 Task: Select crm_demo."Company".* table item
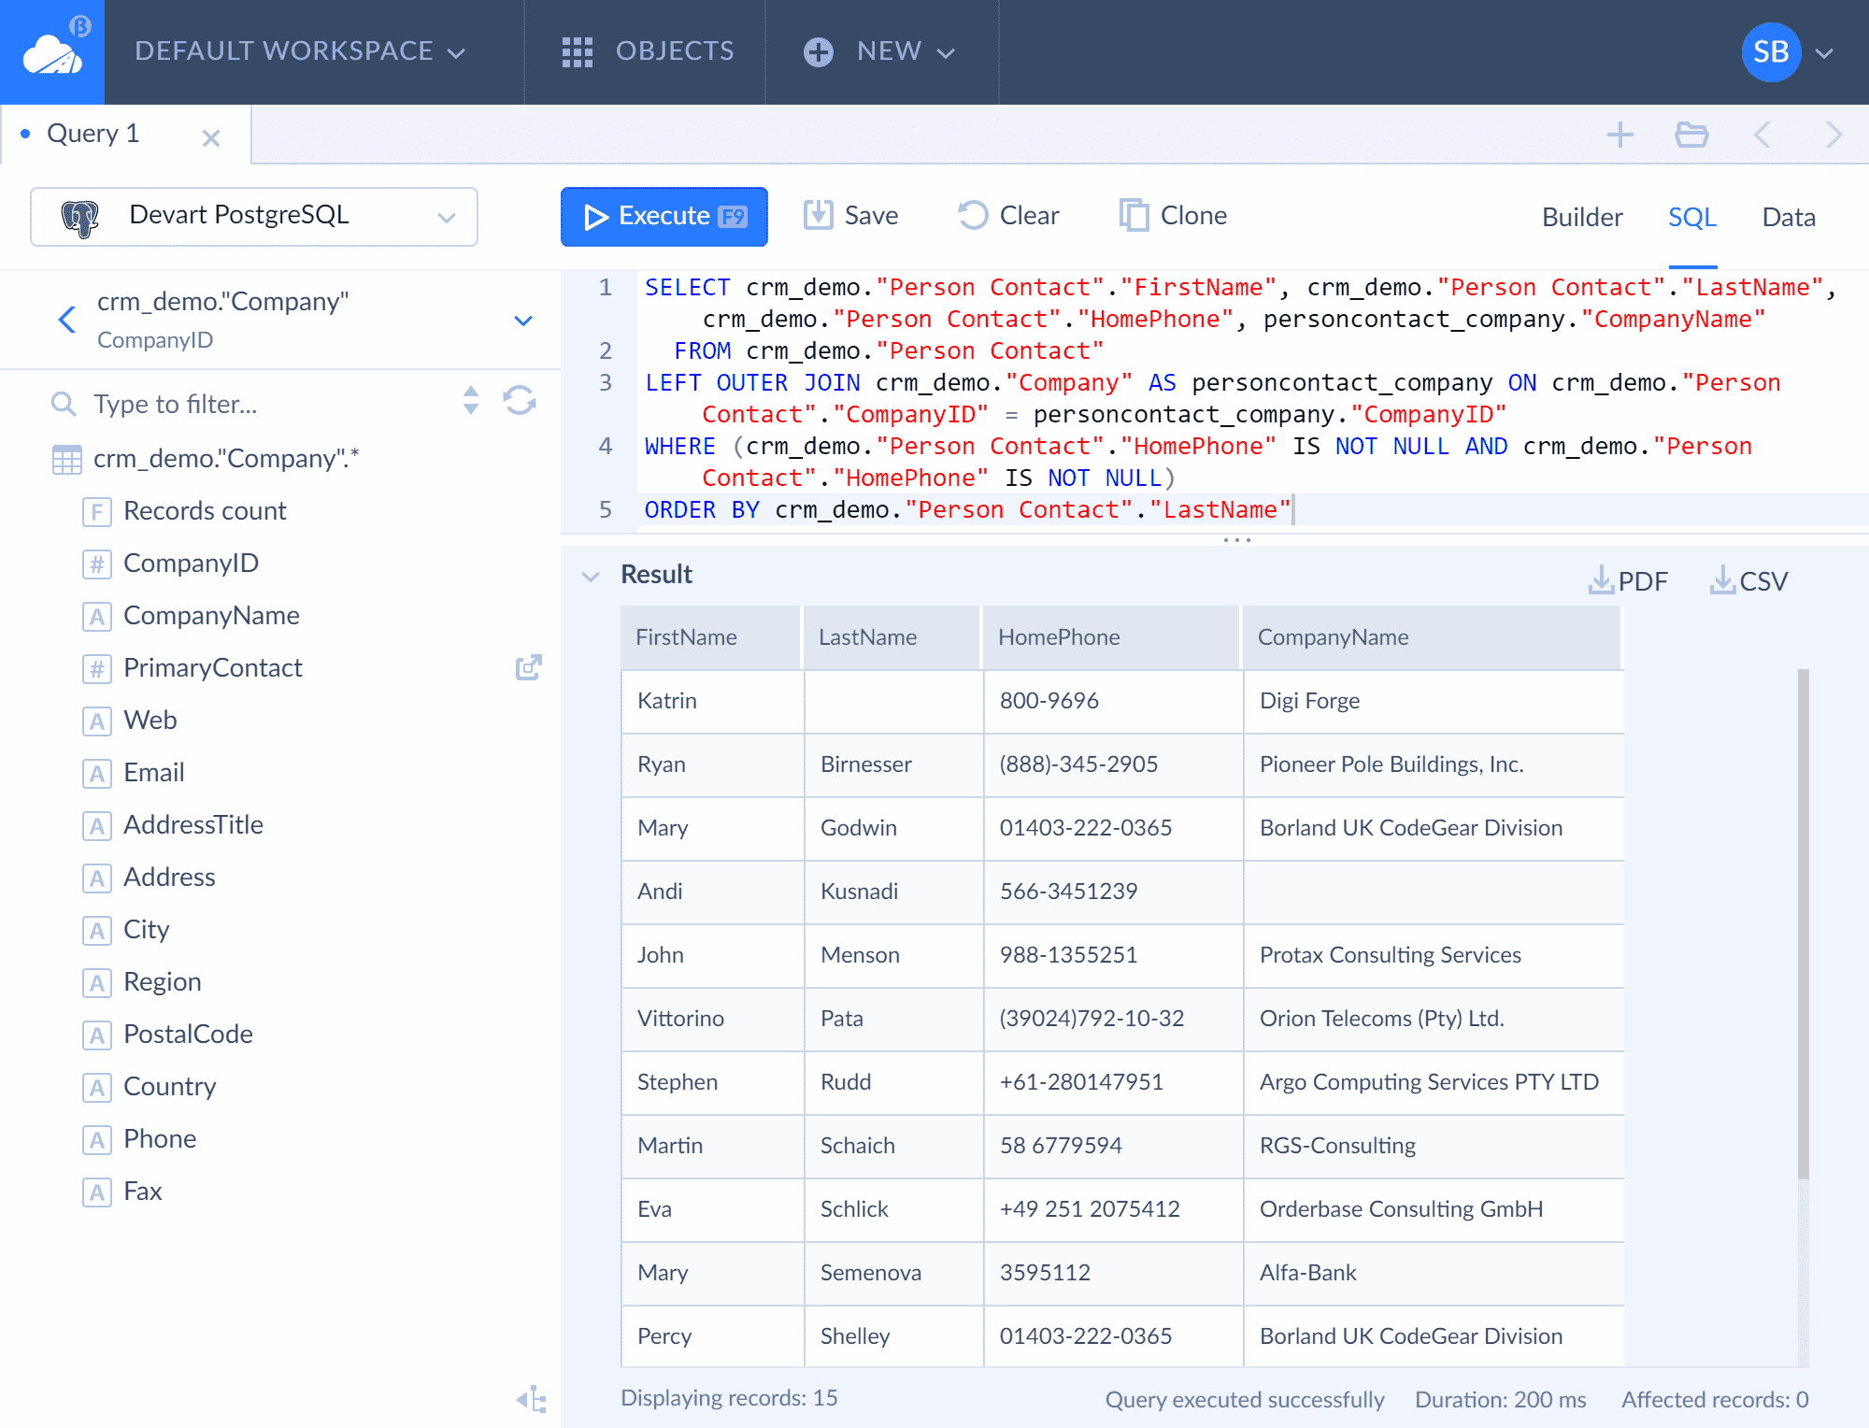(206, 459)
